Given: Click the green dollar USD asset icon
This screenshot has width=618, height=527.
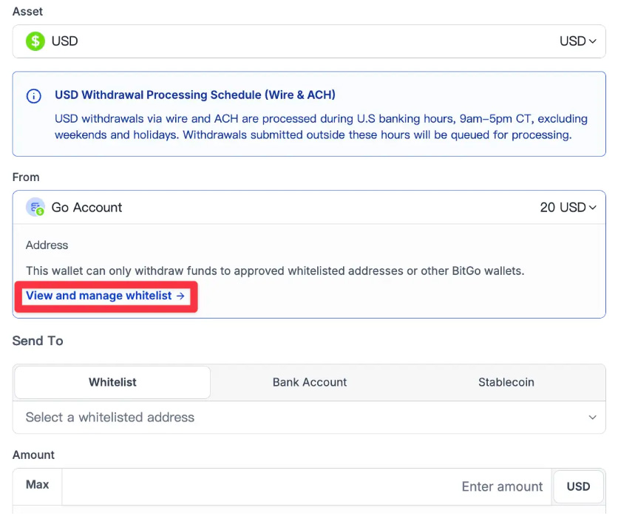Looking at the screenshot, I should point(35,41).
